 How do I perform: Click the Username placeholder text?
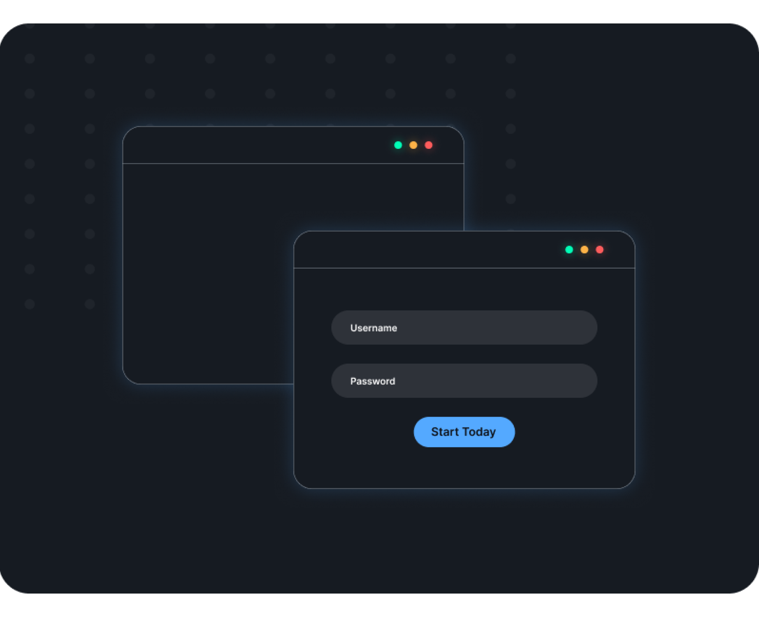point(374,328)
